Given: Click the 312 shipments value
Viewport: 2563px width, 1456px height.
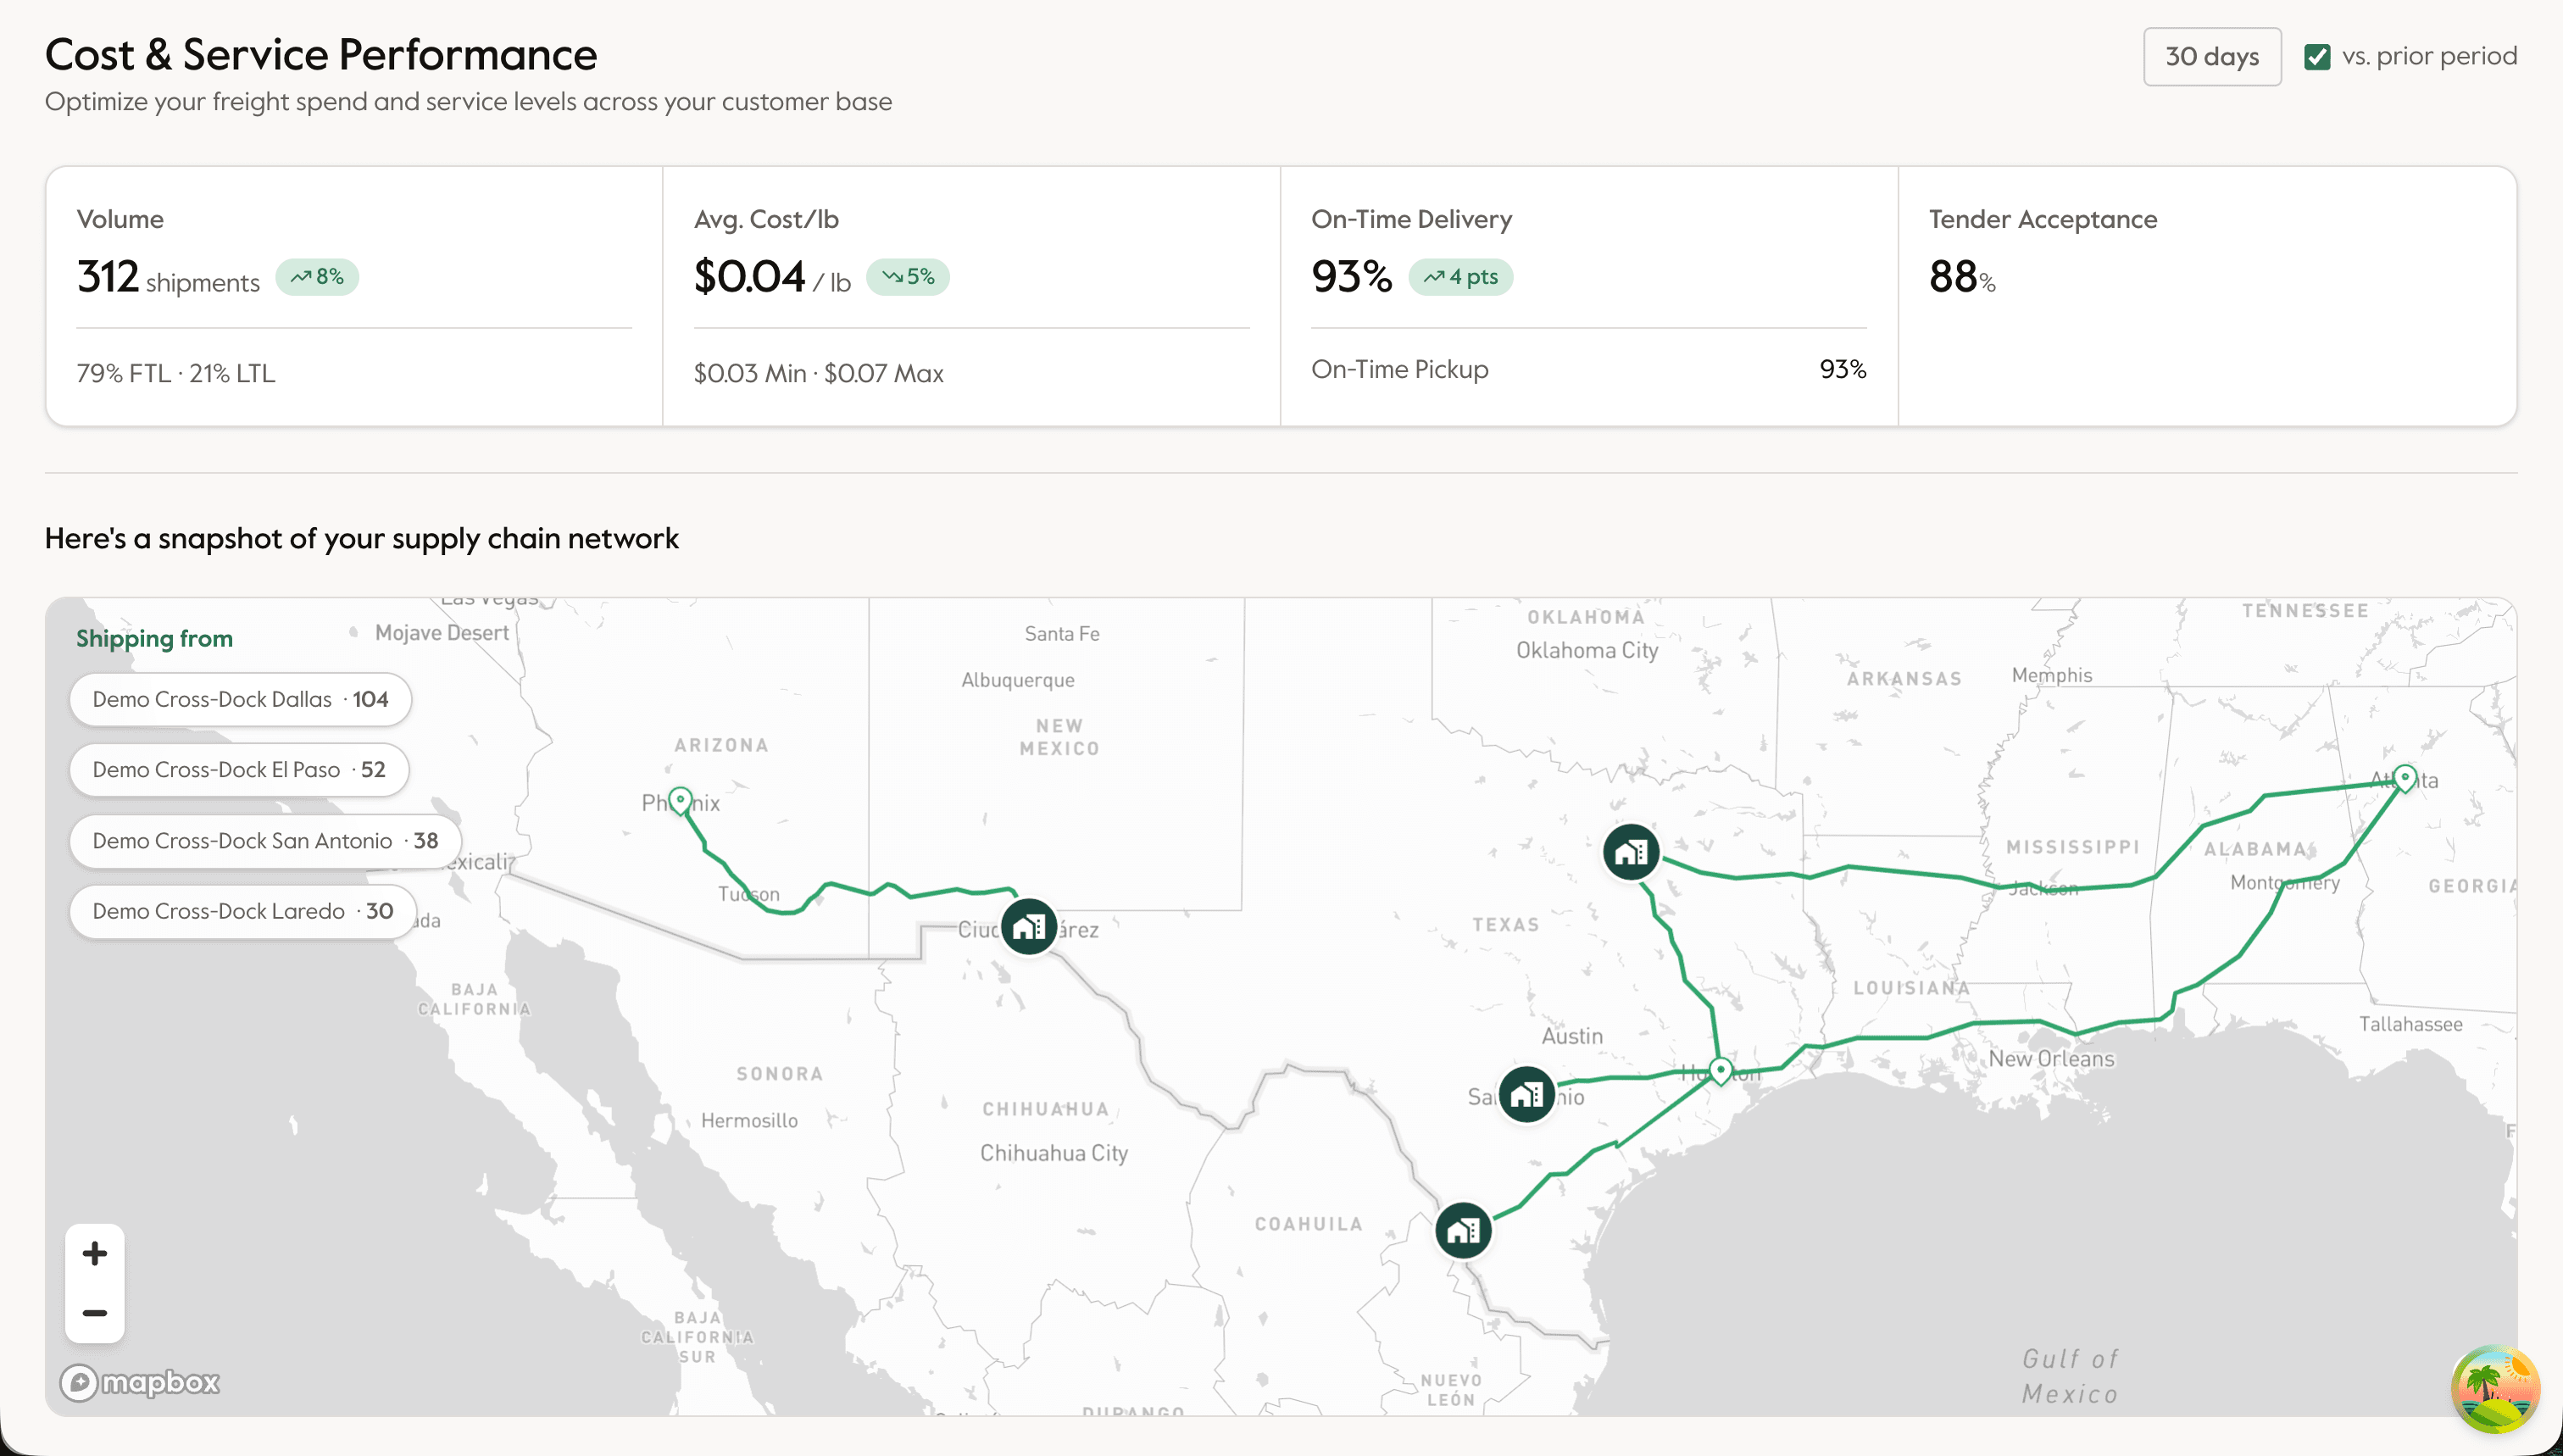Looking at the screenshot, I should click(168, 277).
